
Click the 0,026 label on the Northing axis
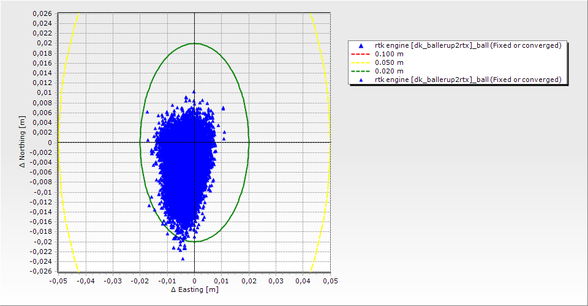(42, 13)
